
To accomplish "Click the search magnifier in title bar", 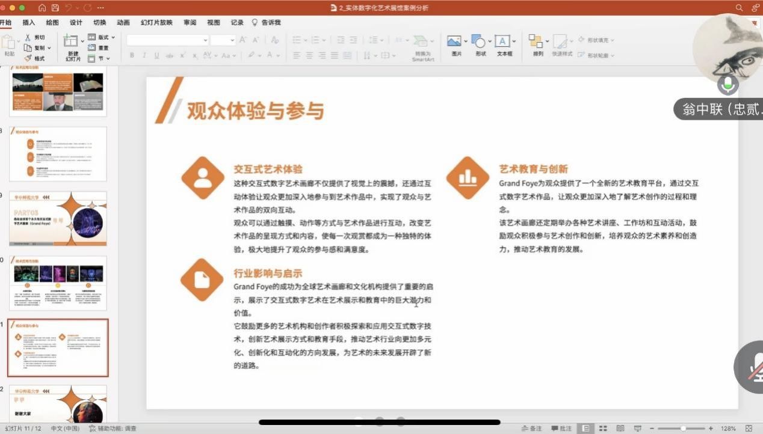I will click(739, 8).
